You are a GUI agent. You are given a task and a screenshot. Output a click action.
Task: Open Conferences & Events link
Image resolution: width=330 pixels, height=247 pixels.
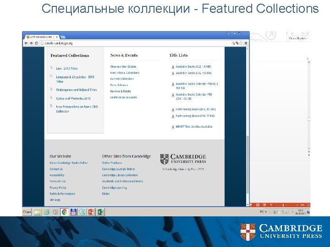(x=123, y=97)
